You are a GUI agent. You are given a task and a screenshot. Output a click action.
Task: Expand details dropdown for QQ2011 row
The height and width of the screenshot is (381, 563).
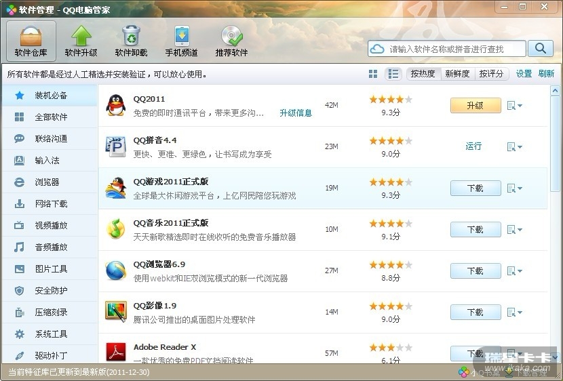515,106
